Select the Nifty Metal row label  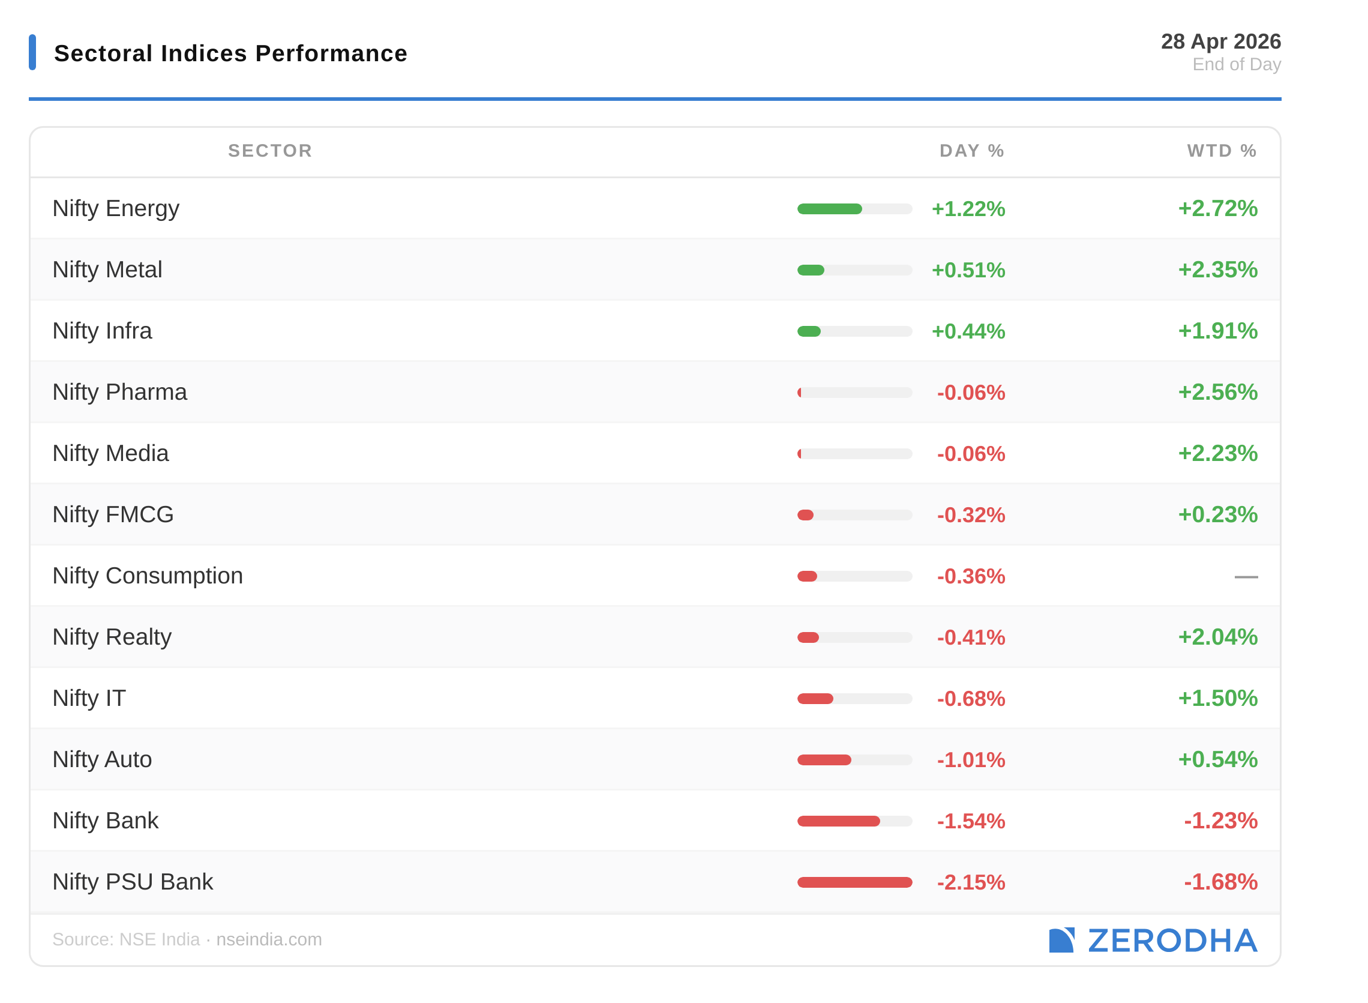(107, 270)
